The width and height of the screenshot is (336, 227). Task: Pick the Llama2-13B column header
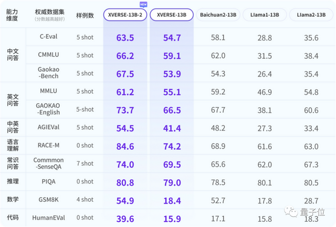312,15
